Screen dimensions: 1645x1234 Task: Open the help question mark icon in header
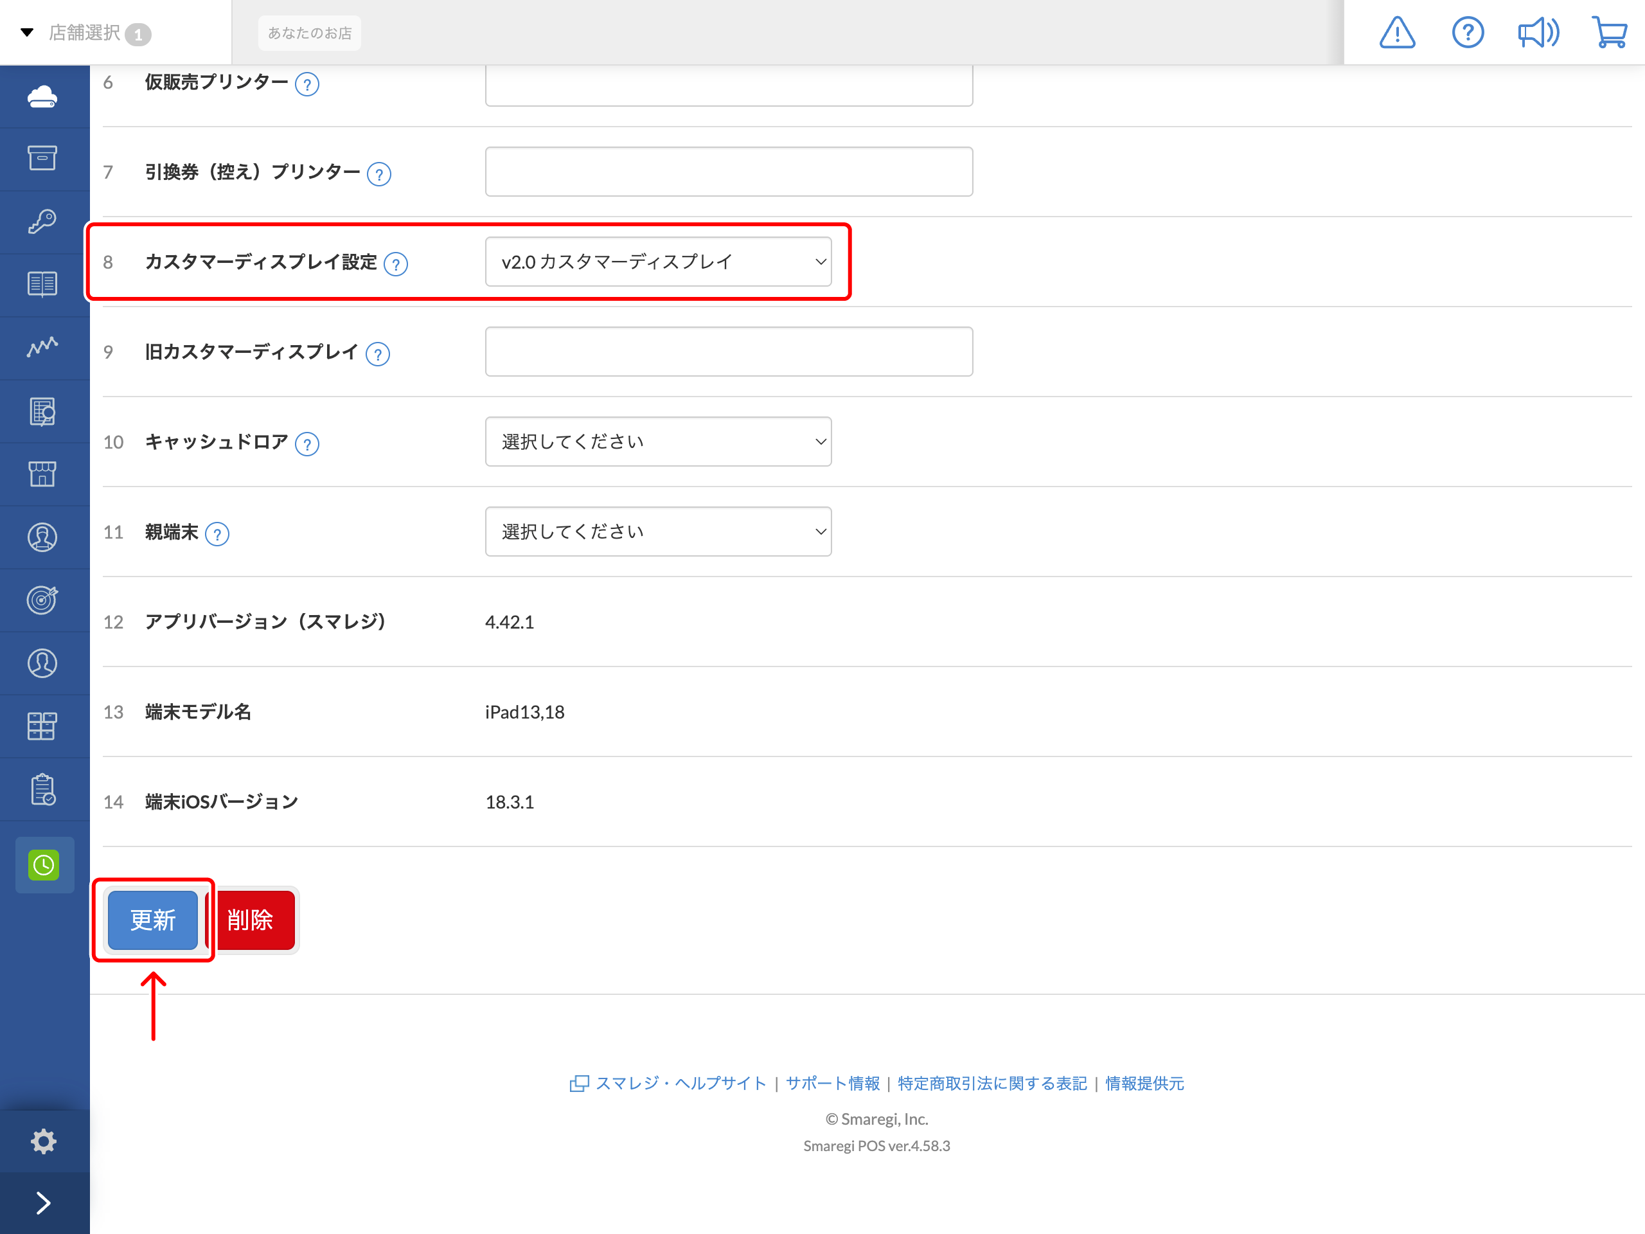point(1467,33)
